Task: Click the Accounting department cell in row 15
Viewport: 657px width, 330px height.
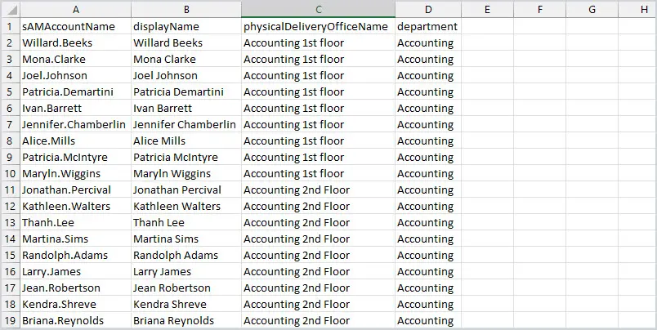Action: [428, 255]
